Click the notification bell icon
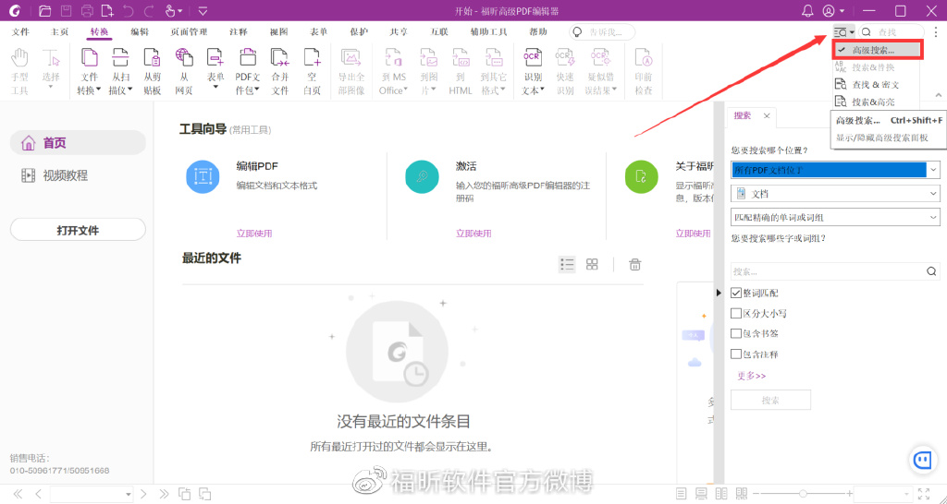 click(806, 11)
